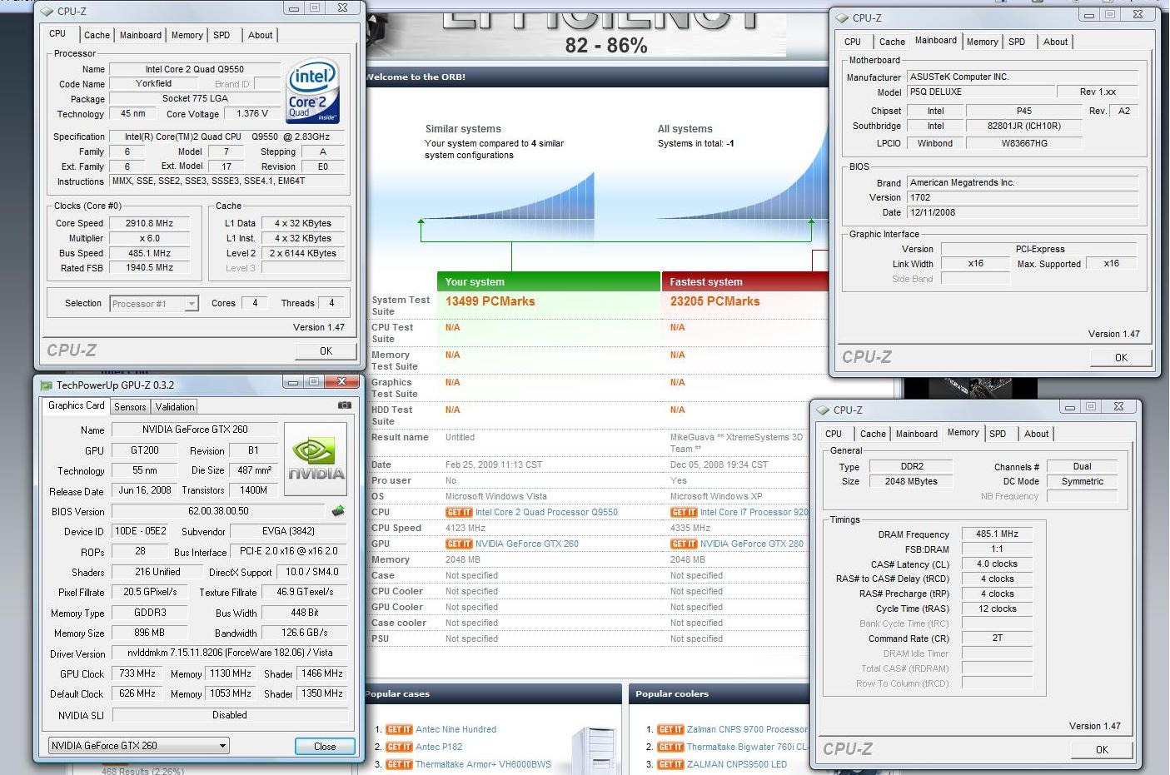
Task: Open the Intel Core i7 Processor 920 link
Action: pyautogui.click(x=754, y=513)
